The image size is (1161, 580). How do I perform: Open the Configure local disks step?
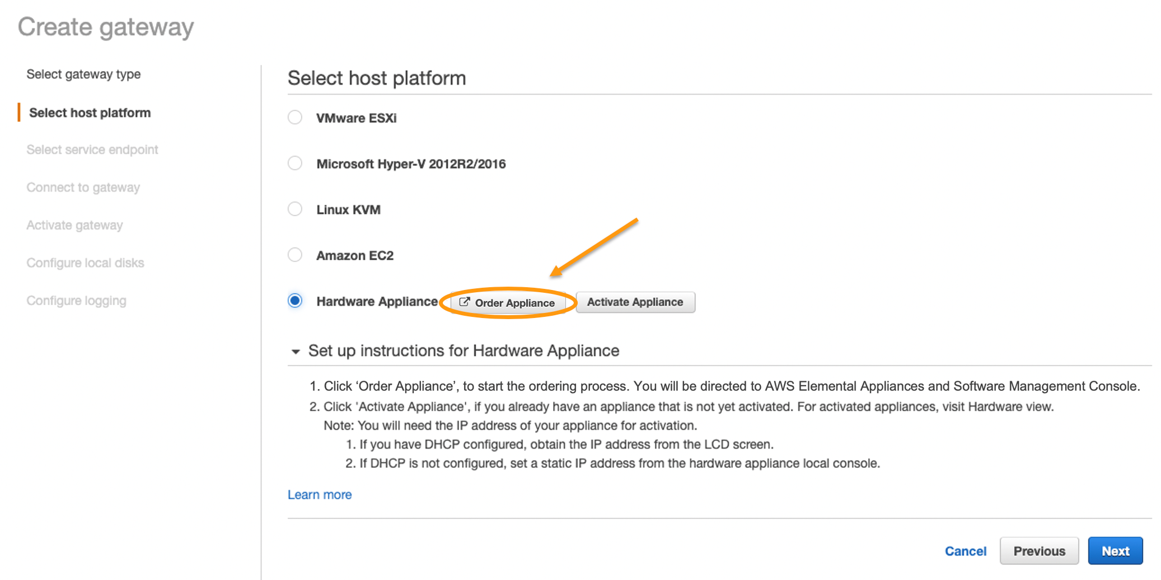point(85,262)
